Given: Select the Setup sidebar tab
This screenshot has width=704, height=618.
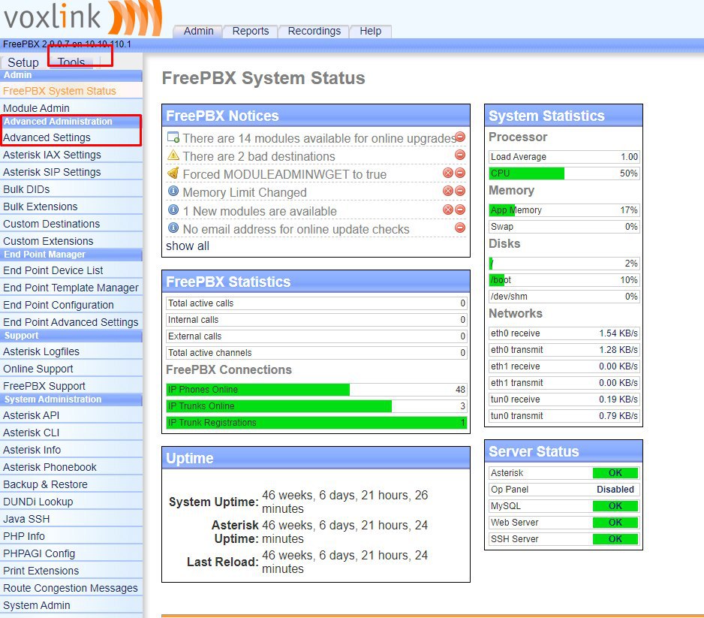Looking at the screenshot, I should point(23,62).
